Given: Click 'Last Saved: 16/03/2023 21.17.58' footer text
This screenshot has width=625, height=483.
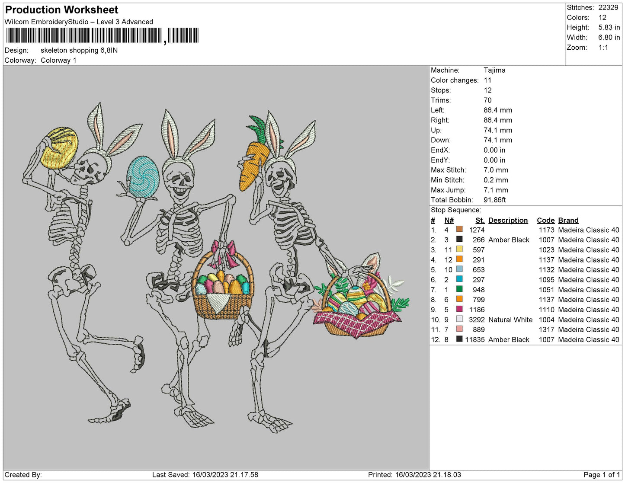Looking at the screenshot, I should 205,475.
